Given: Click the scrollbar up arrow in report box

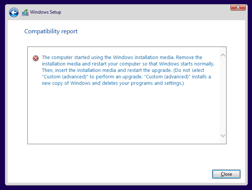Looking at the screenshot, I should (223, 55).
